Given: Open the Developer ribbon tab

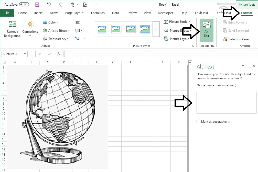Looking at the screenshot, I should (x=165, y=13).
